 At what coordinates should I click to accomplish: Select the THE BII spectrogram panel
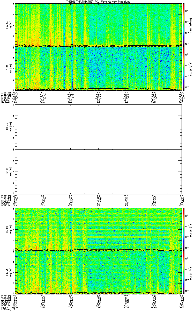tap(98, 273)
